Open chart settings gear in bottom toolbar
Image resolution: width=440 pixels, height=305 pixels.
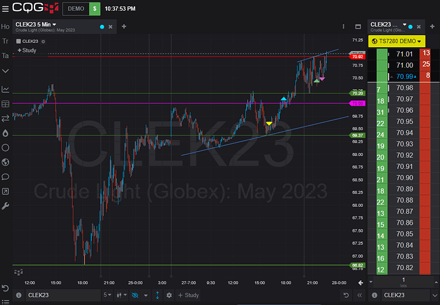(169, 295)
